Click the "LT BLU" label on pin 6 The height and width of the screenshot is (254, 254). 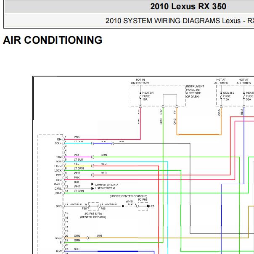click(x=78, y=160)
